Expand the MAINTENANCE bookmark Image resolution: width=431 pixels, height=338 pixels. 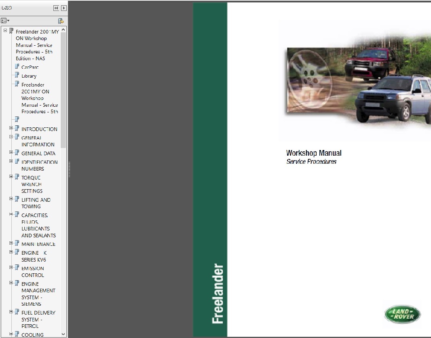pos(11,243)
